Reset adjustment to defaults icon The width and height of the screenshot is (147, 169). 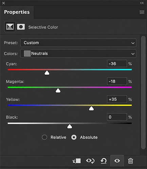pos(104,161)
